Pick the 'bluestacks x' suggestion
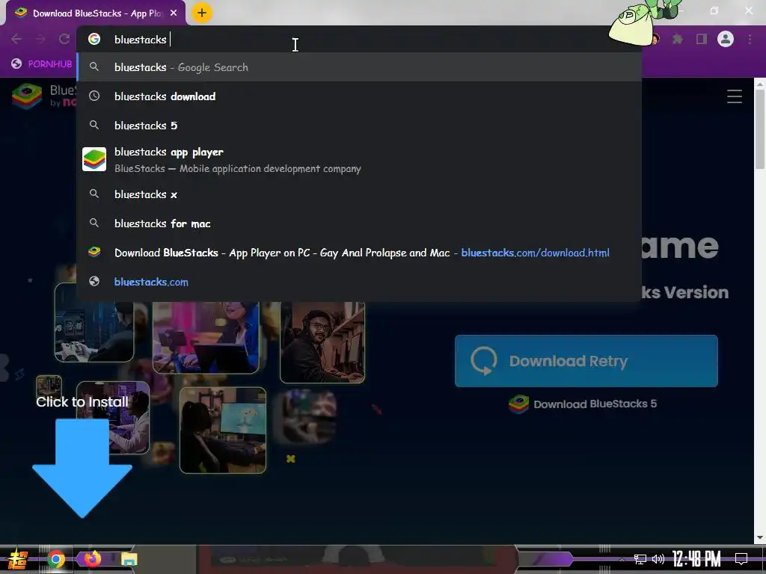 tap(359, 194)
